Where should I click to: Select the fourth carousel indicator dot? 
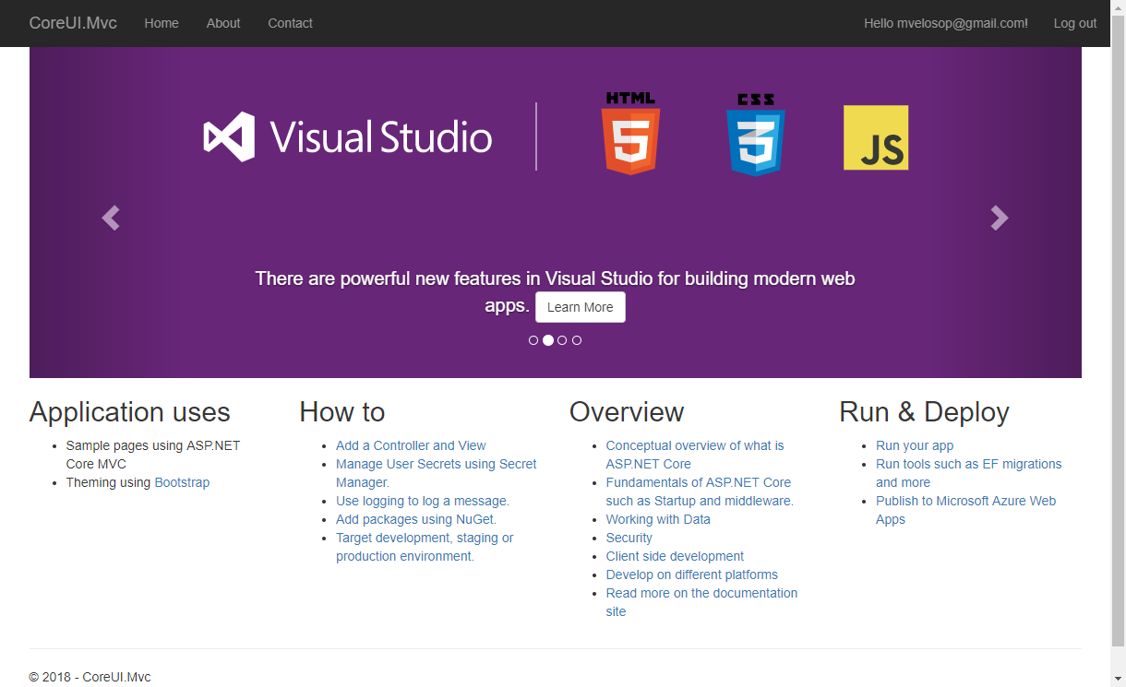[x=577, y=340]
